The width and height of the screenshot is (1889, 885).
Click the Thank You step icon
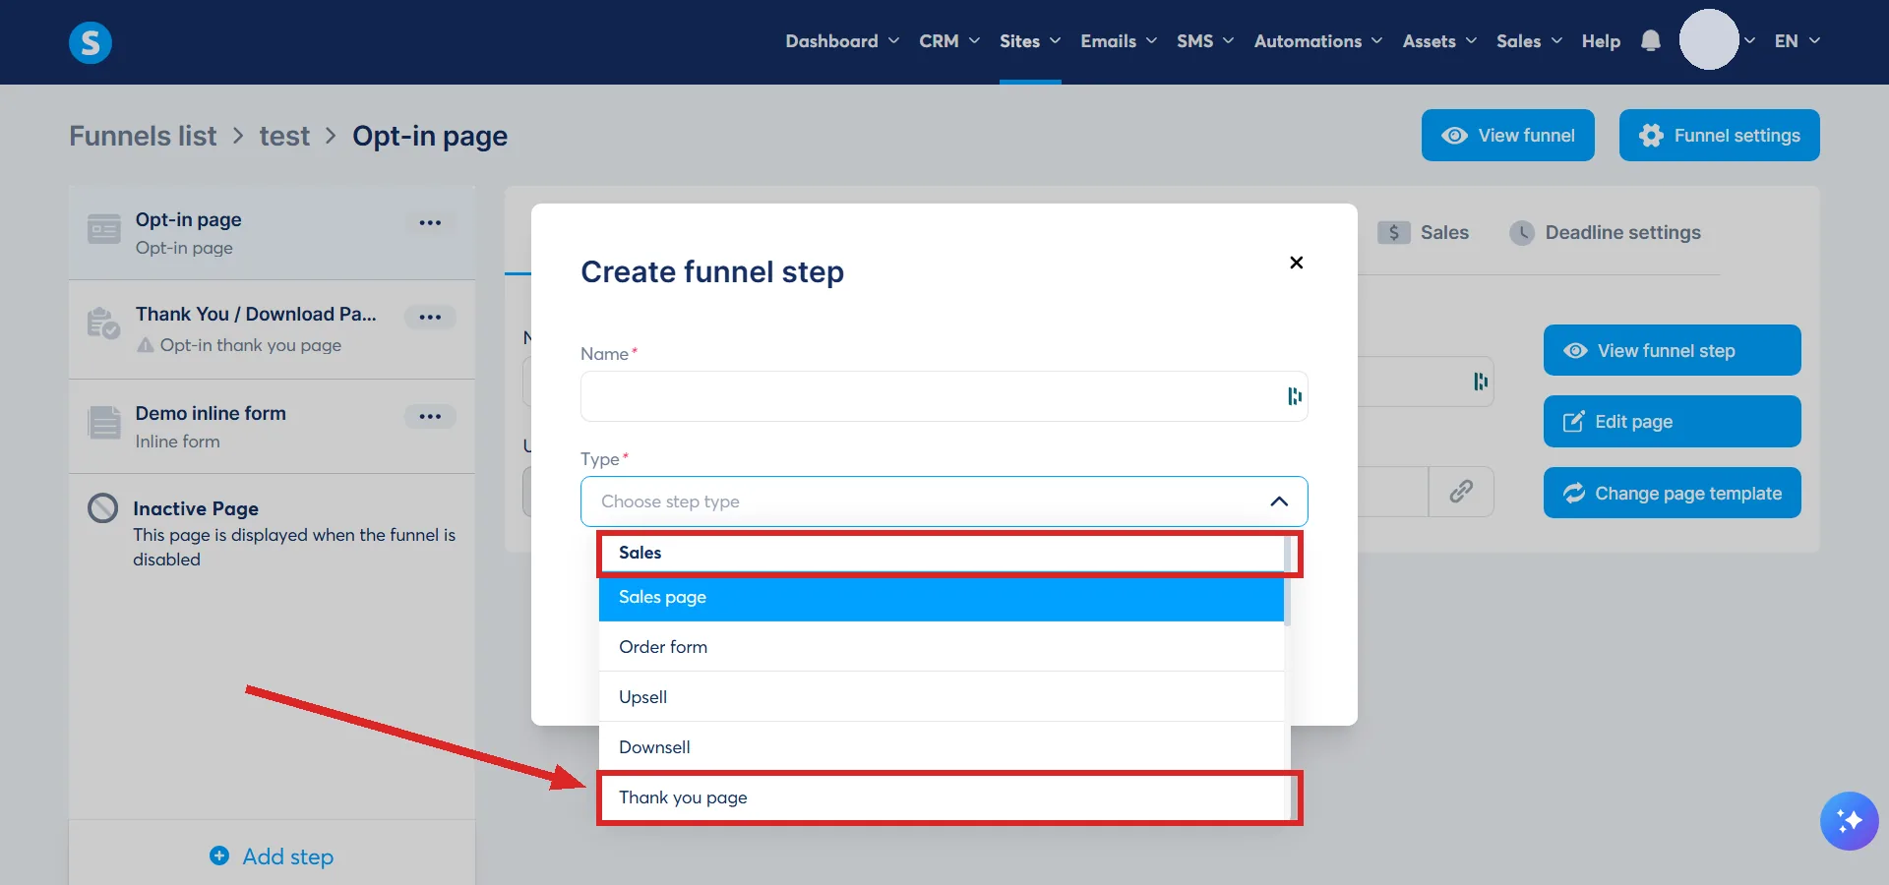click(x=104, y=324)
